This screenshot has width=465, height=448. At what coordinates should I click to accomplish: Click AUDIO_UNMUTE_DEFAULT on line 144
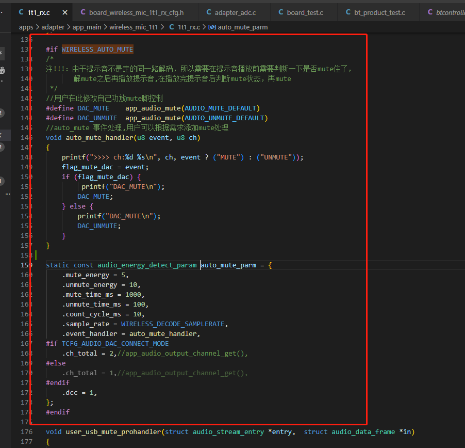tap(224, 118)
